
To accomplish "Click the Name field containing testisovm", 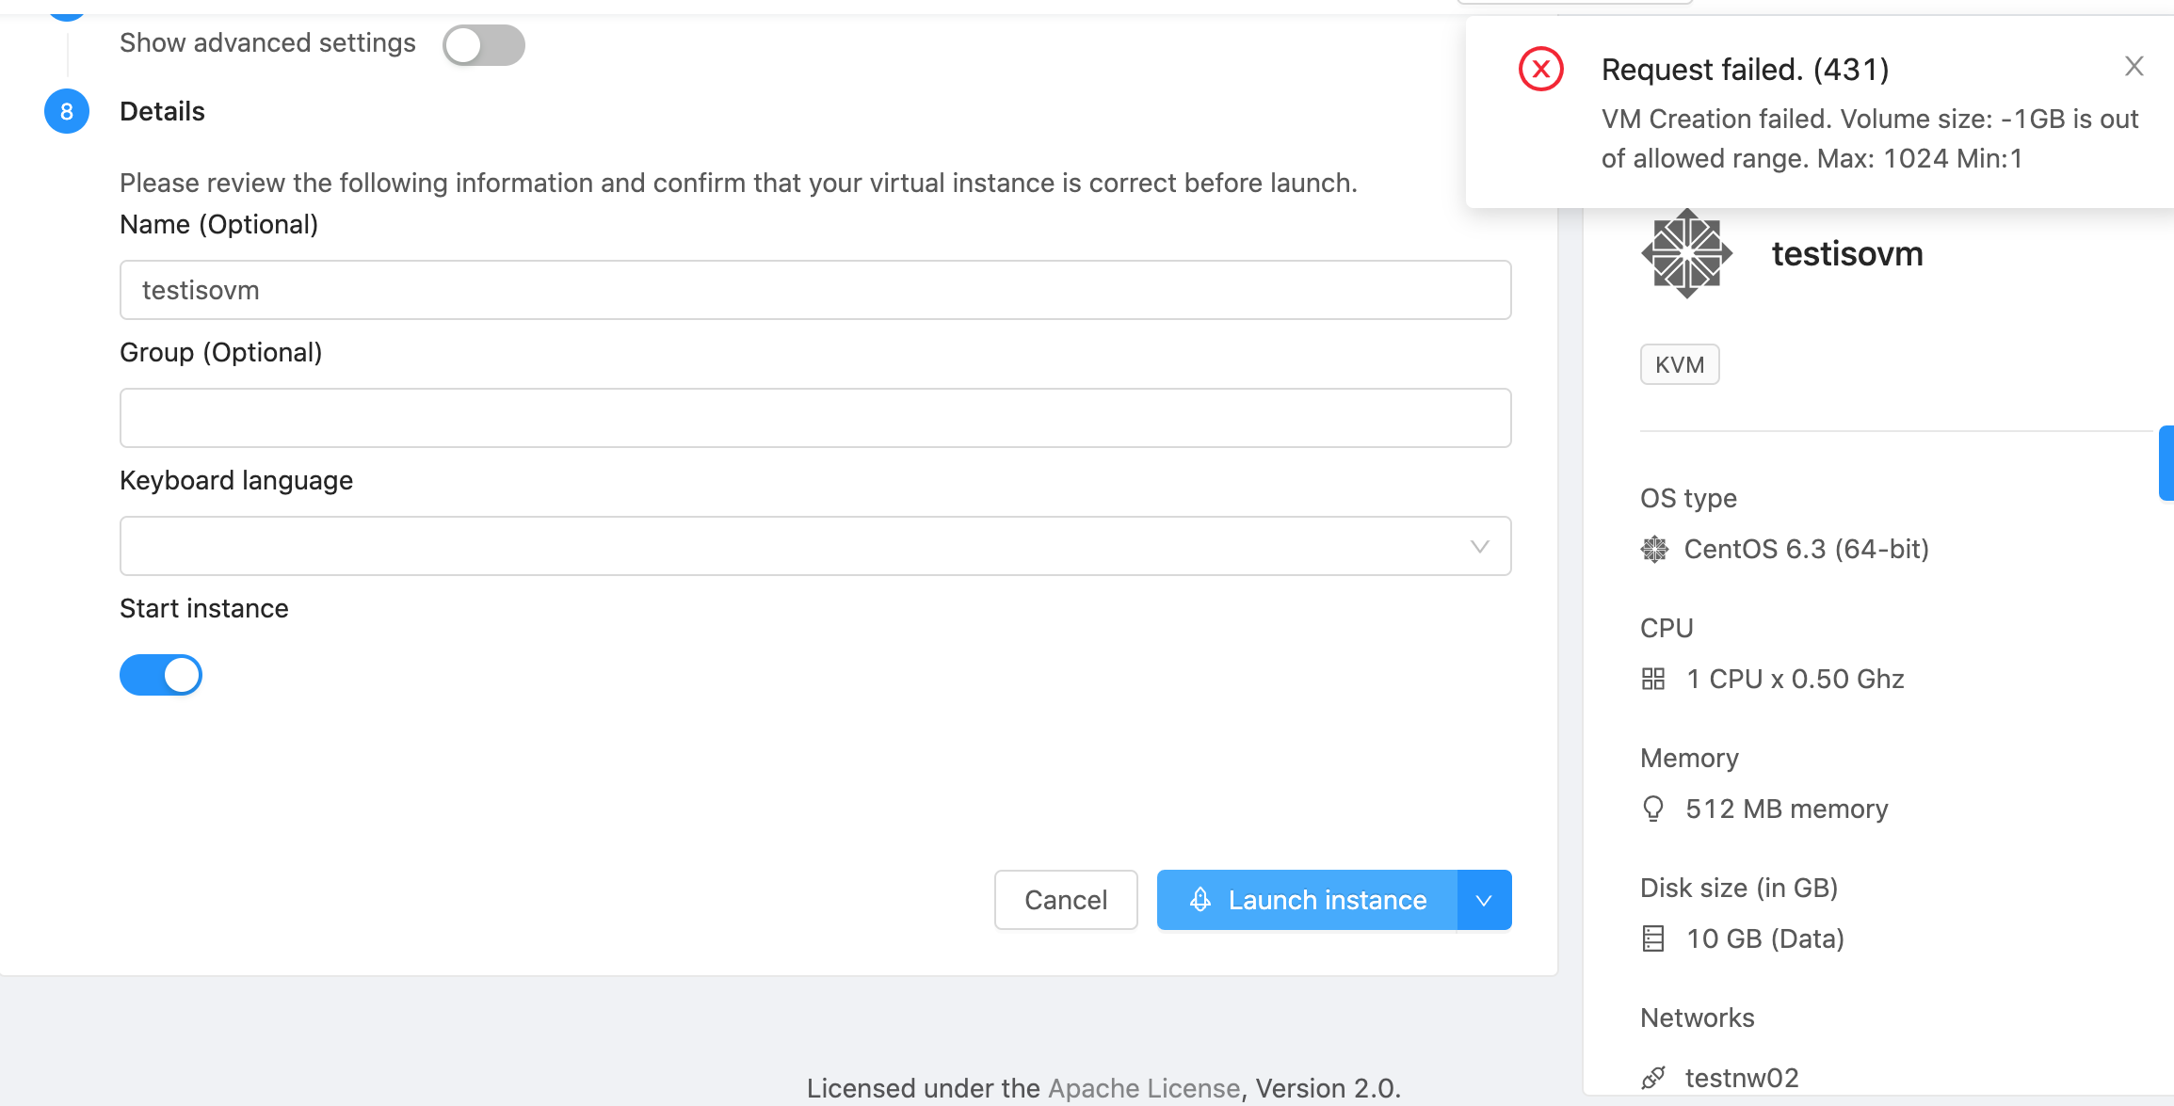I will coord(815,290).
